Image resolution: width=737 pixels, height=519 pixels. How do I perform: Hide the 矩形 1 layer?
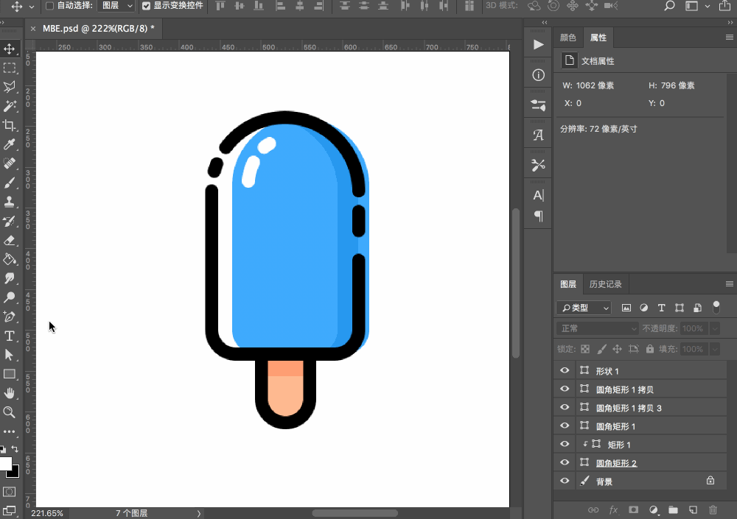coord(565,444)
